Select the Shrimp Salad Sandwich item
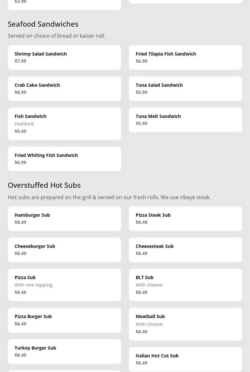This screenshot has width=250, height=372. [x=64, y=57]
